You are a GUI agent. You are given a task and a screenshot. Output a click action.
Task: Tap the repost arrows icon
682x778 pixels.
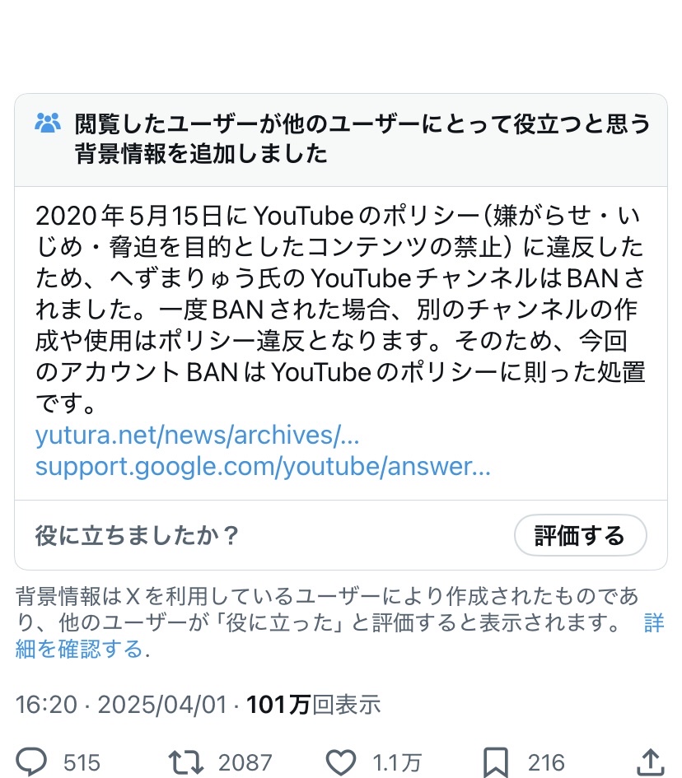(185, 762)
